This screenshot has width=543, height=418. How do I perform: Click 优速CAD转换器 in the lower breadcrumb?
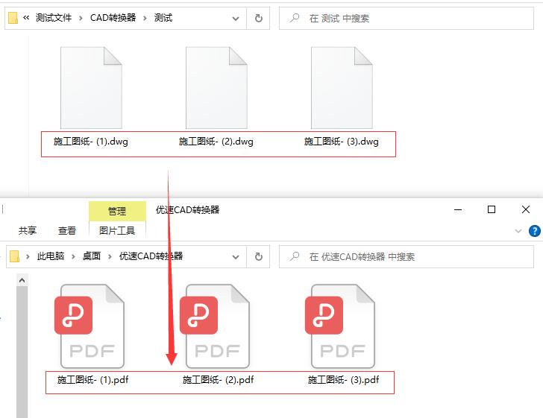click(151, 256)
